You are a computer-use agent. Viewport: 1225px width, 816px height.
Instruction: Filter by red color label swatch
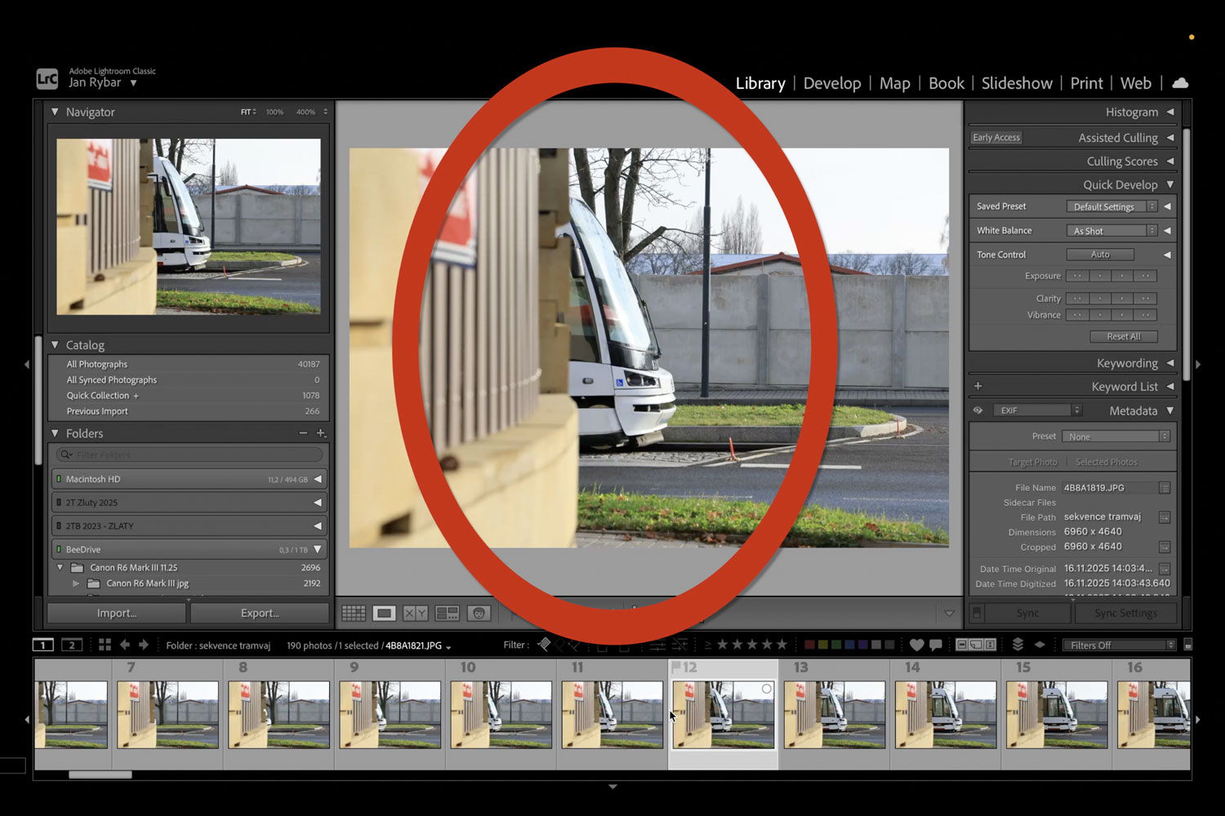809,645
